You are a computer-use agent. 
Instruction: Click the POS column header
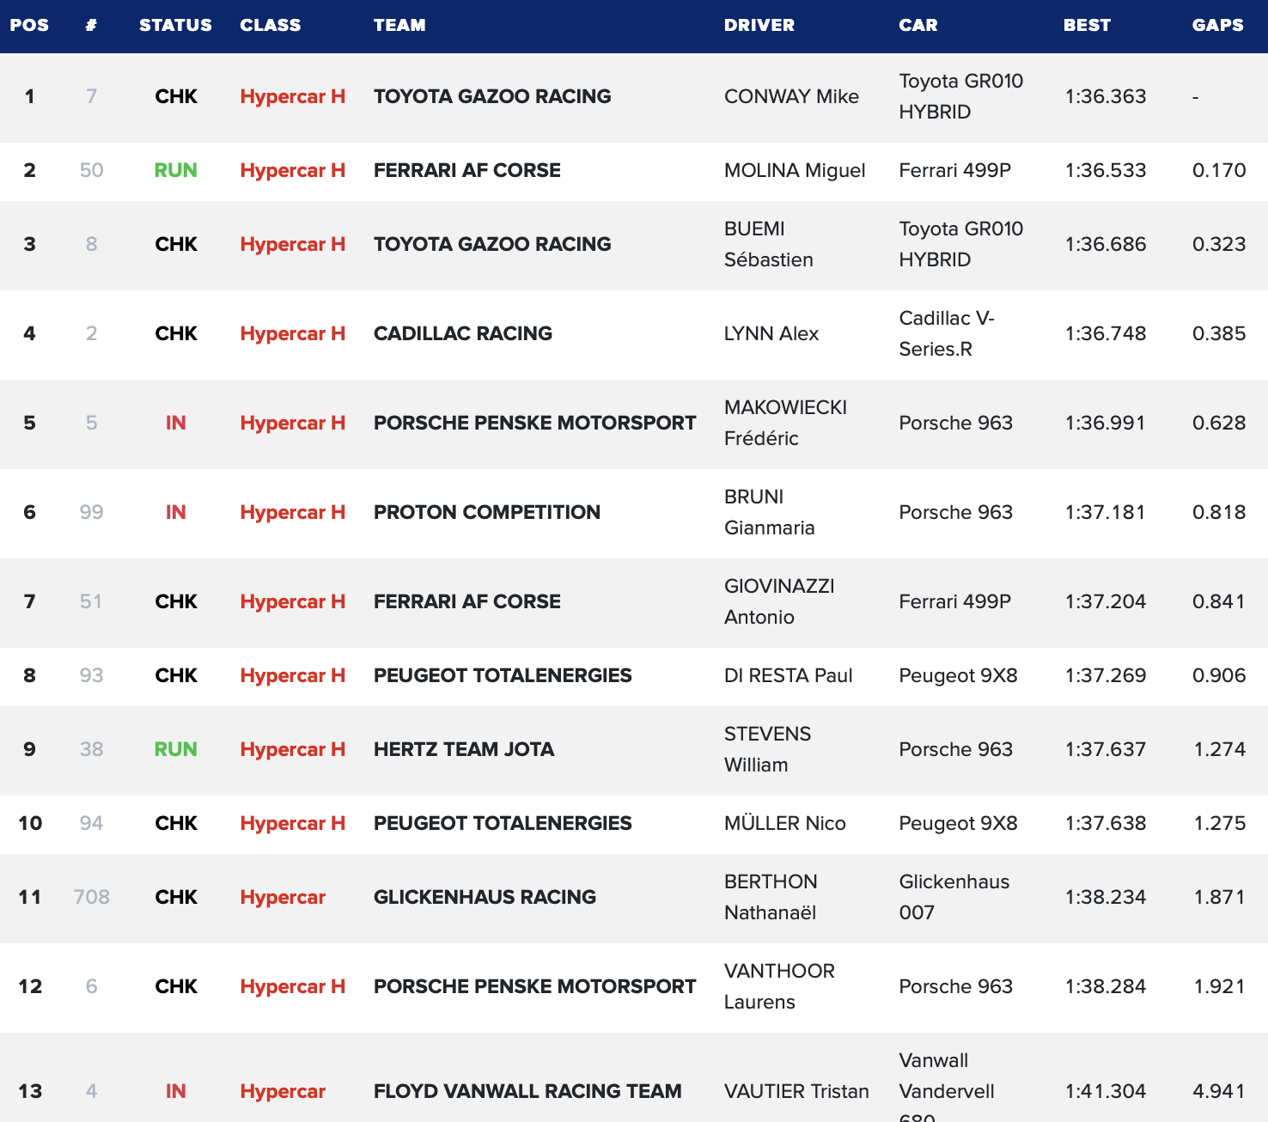point(29,25)
